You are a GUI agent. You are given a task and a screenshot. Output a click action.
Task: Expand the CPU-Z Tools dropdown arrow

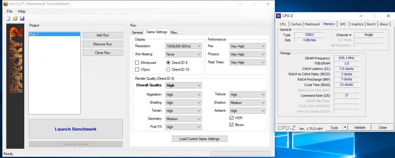pyautogui.click(x=345, y=127)
